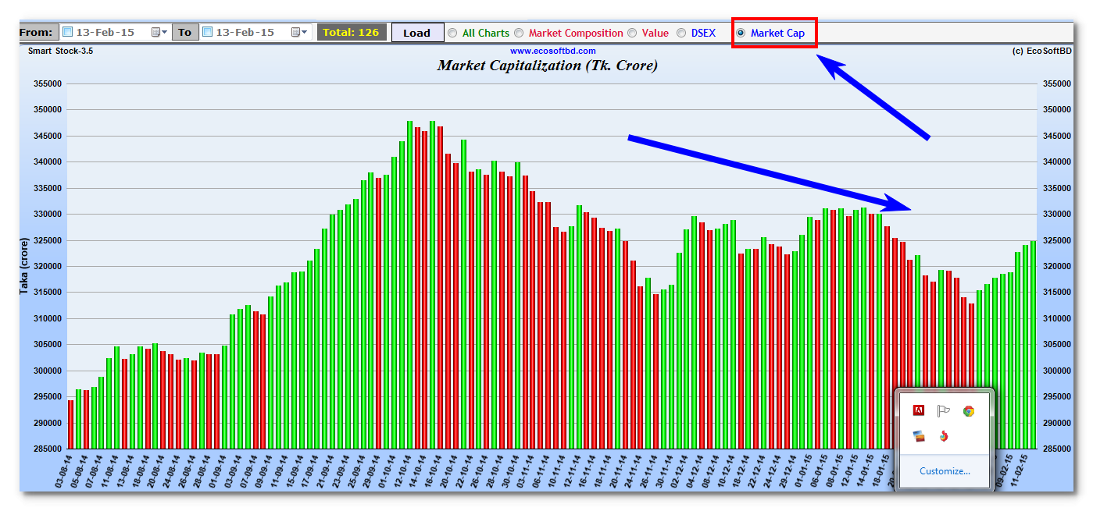Select the All Charts radio button

pos(452,33)
